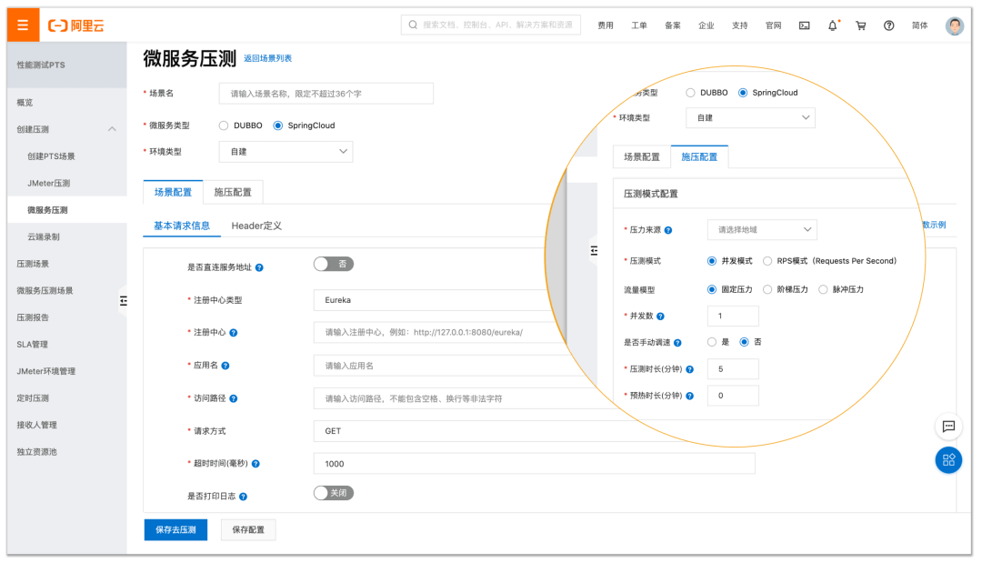This screenshot has height=563, width=982.
Task: Focus the header search box
Action: (x=490, y=25)
